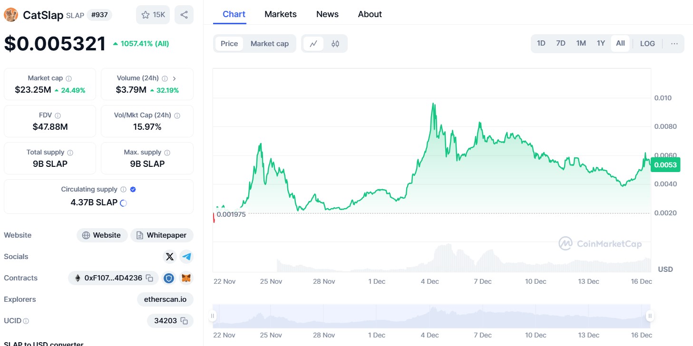Set chart range to 1D
The width and height of the screenshot is (693, 346).
click(541, 44)
